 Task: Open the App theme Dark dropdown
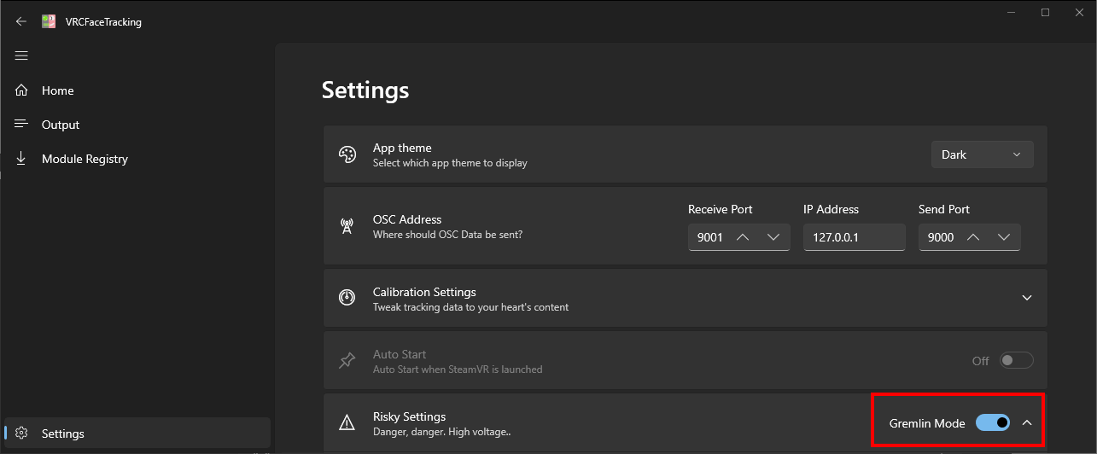click(982, 154)
